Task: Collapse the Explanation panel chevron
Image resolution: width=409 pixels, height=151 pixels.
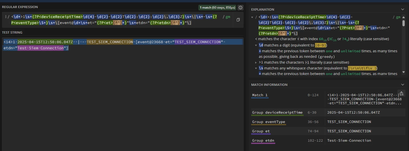Action: pyautogui.click(x=403, y=9)
